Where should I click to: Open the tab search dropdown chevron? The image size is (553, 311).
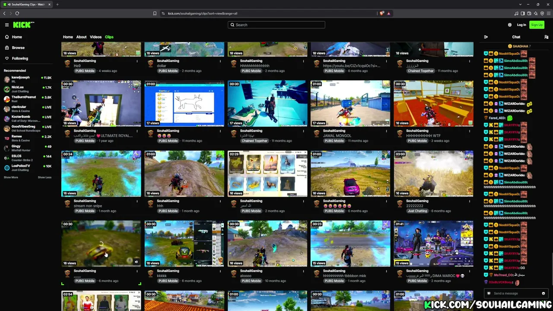[x=521, y=4]
